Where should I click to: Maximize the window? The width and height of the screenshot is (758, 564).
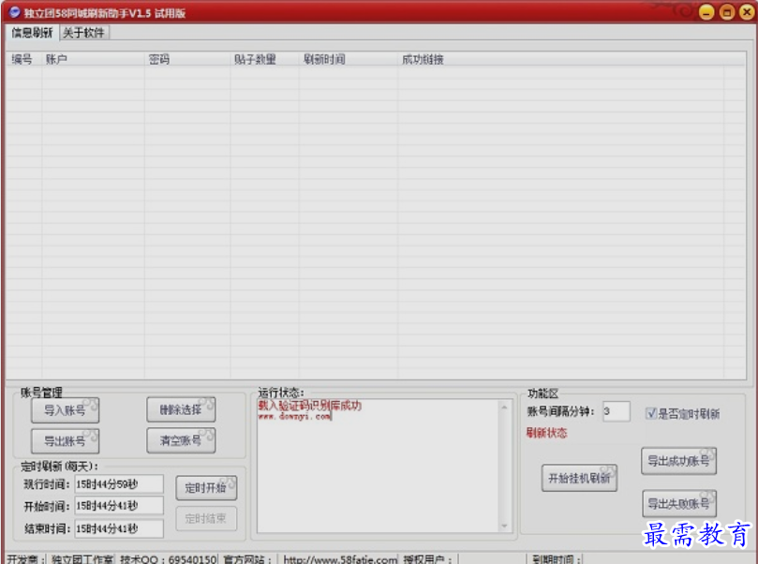[726, 12]
